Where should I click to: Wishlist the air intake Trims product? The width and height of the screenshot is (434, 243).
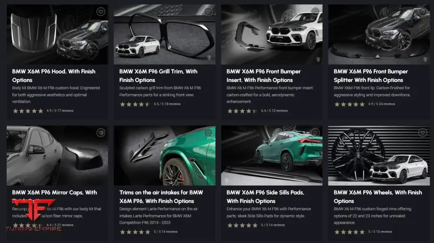(208, 133)
